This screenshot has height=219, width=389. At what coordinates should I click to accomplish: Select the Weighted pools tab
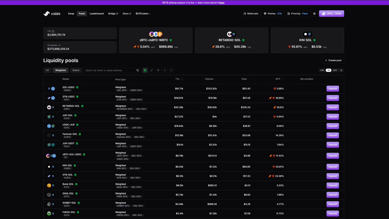coord(61,70)
